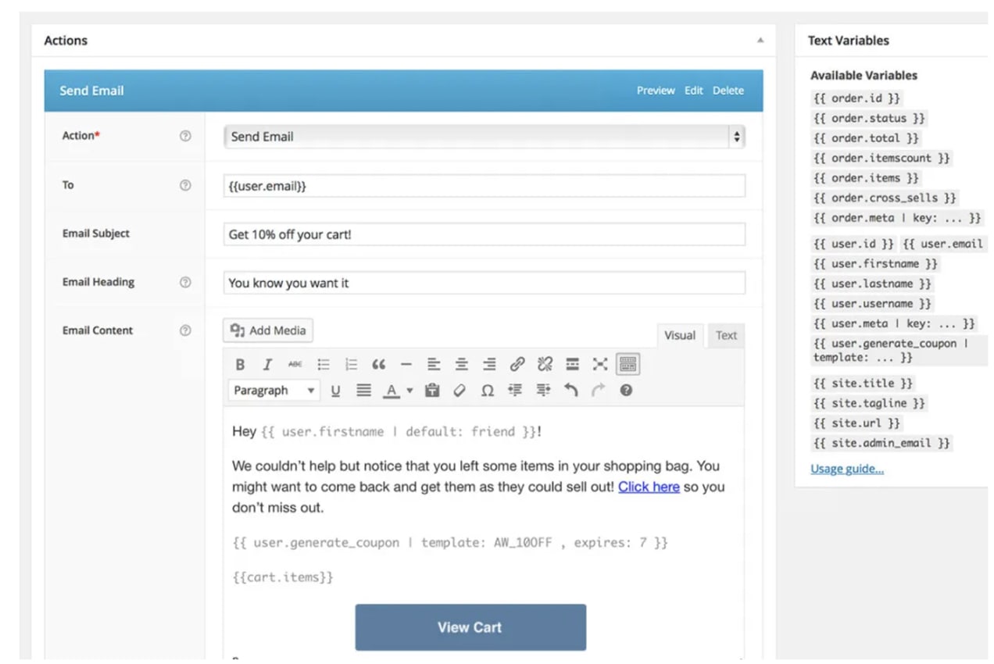Select the {{ site.admin_email }} variable
This screenshot has height=664, width=994.
pyautogui.click(x=882, y=444)
